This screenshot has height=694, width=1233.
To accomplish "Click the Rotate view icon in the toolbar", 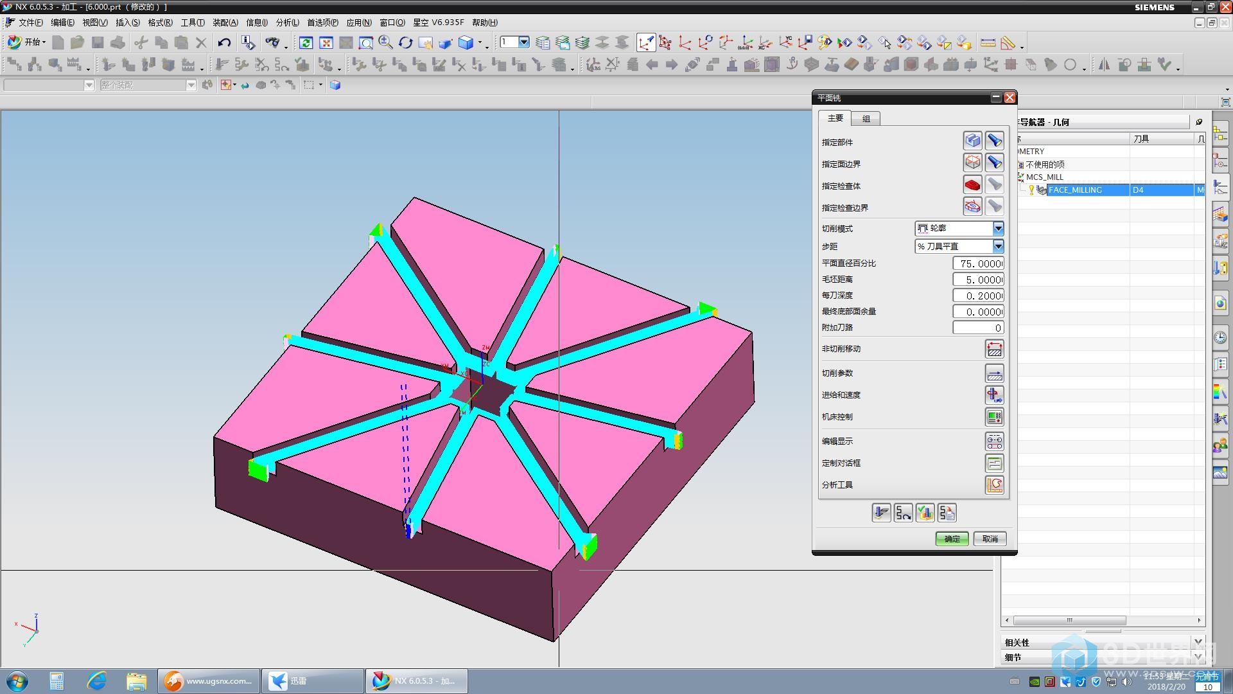I will click(405, 43).
